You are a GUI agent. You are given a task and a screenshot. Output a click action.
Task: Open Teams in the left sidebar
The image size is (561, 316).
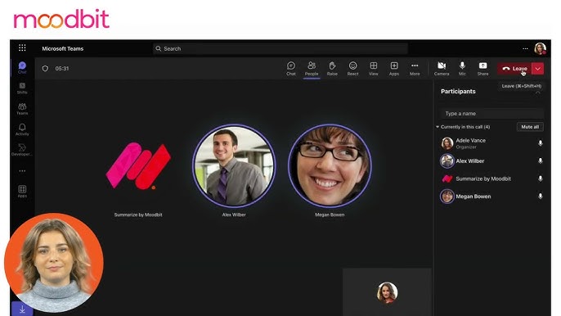22,109
